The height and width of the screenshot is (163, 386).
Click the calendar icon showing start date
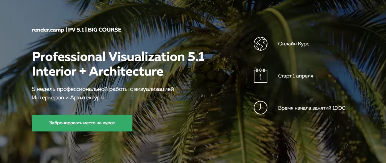pyautogui.click(x=260, y=76)
